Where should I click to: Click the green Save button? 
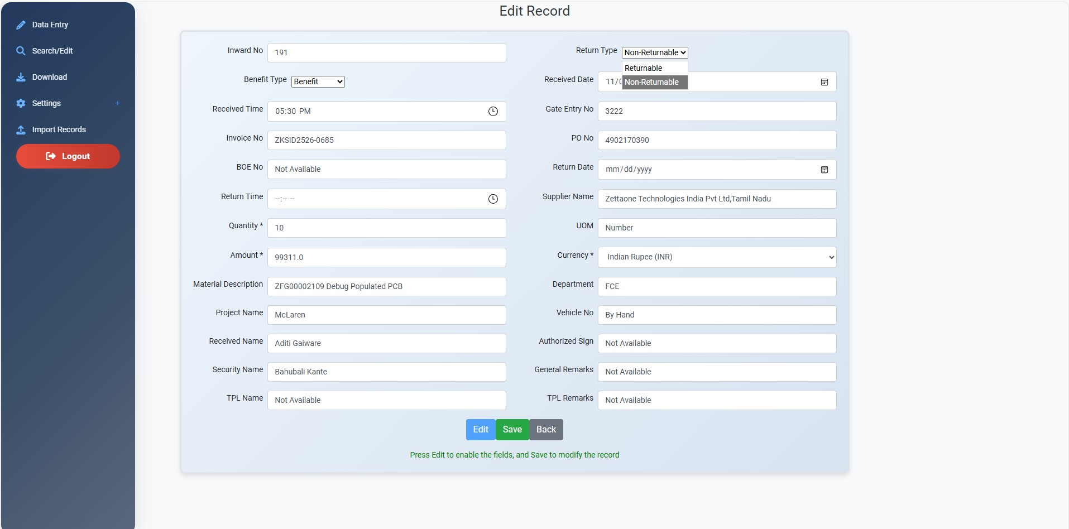coord(512,430)
